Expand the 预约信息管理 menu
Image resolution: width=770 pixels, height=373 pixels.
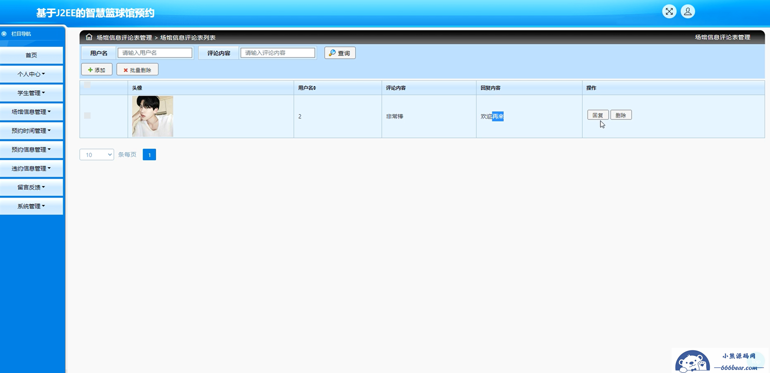(31, 149)
